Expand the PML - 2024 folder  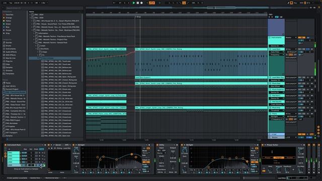(30, 15)
